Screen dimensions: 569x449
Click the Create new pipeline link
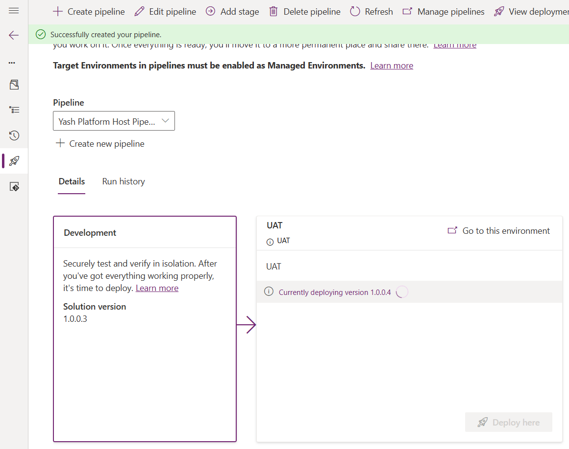pos(100,144)
